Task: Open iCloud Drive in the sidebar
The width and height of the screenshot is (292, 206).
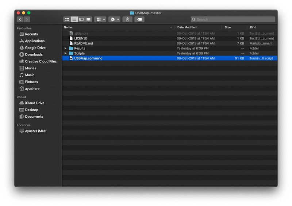Action: [x=32, y=103]
